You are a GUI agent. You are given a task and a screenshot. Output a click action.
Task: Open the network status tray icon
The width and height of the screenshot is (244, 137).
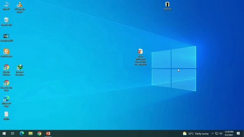[x=217, y=134]
